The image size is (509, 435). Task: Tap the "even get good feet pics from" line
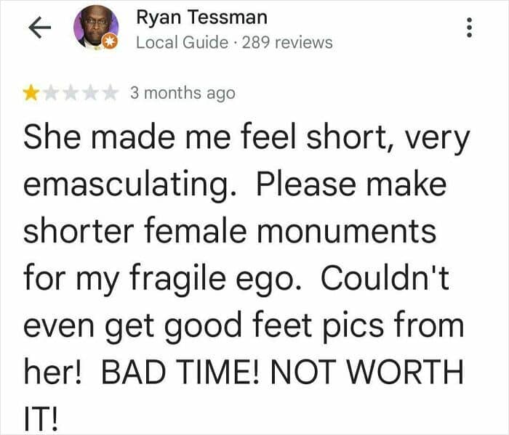click(243, 326)
